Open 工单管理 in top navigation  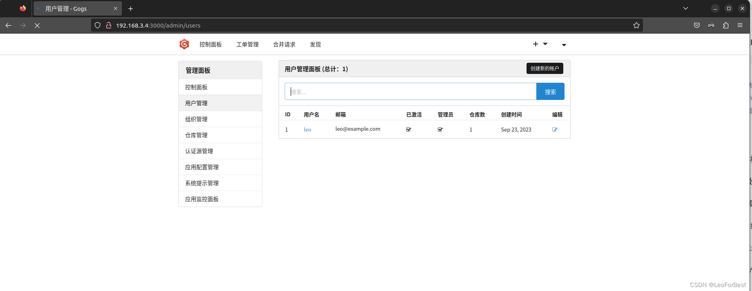(247, 44)
